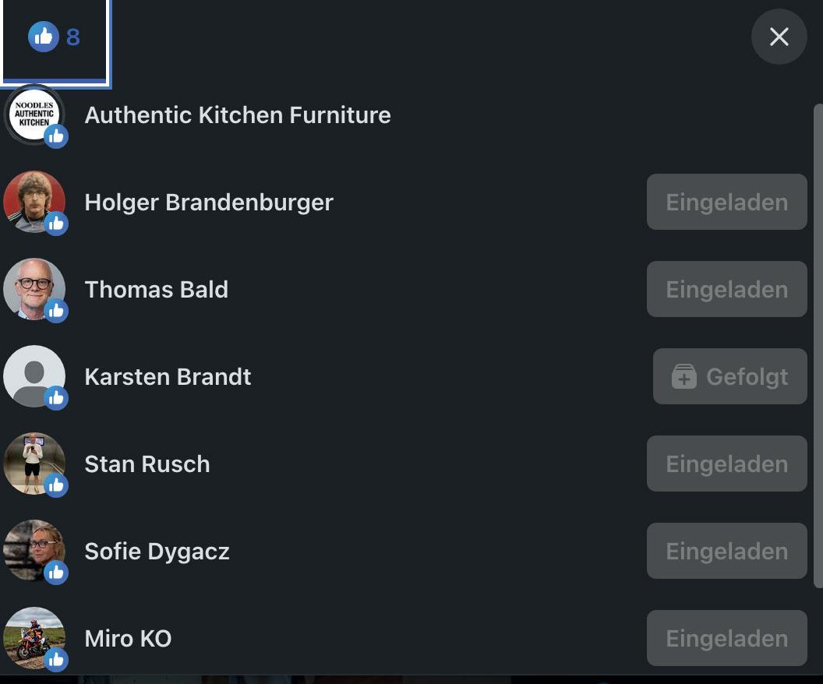Click the Gefolgt button for Karsten Brandt

point(729,377)
